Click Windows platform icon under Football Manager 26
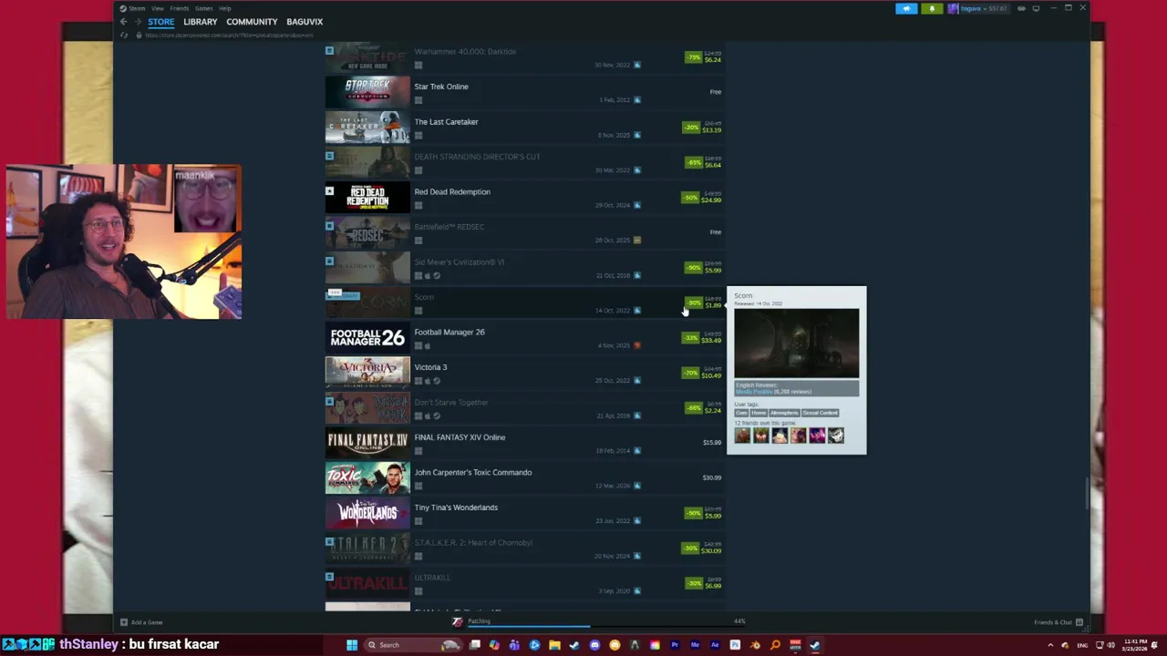The image size is (1167, 656). coord(418,345)
